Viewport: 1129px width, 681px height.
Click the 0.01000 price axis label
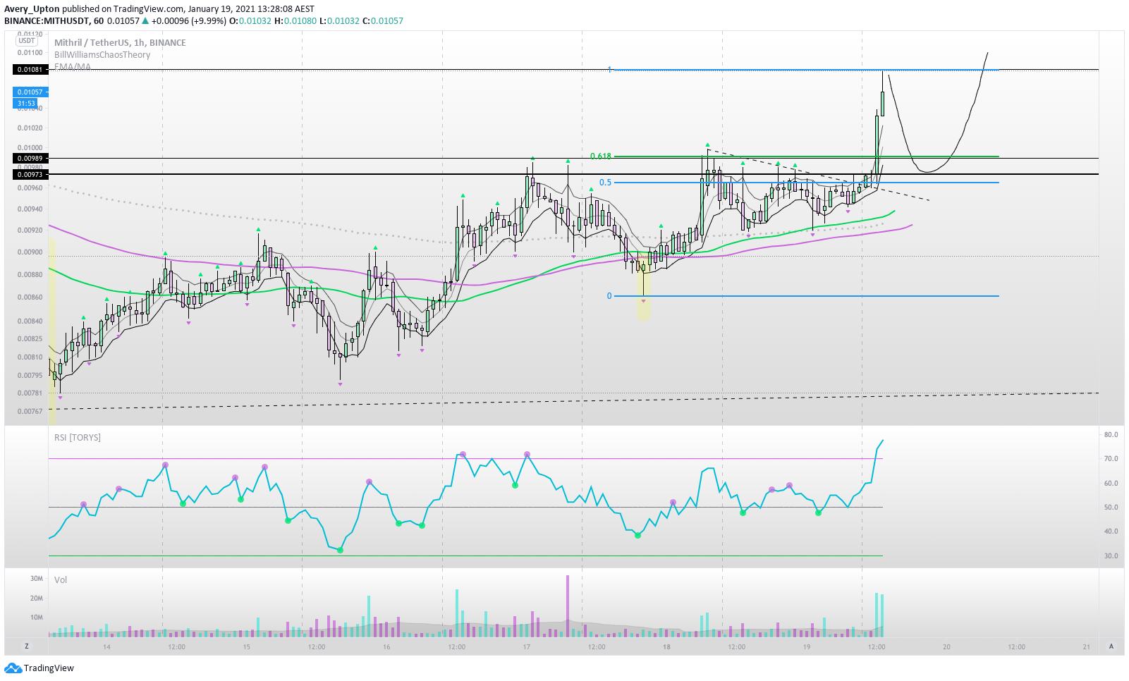(30, 147)
